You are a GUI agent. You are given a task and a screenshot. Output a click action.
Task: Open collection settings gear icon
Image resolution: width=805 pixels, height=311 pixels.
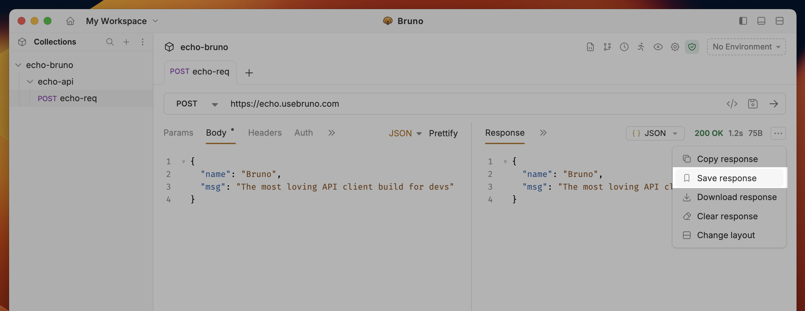click(675, 47)
